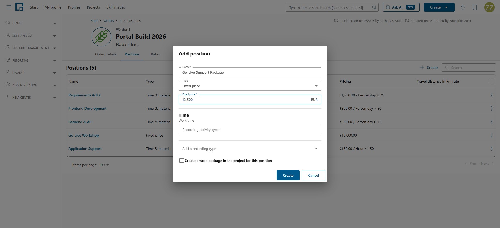Open the bookmarks icon
This screenshot has width=500, height=228.
(x=475, y=7)
